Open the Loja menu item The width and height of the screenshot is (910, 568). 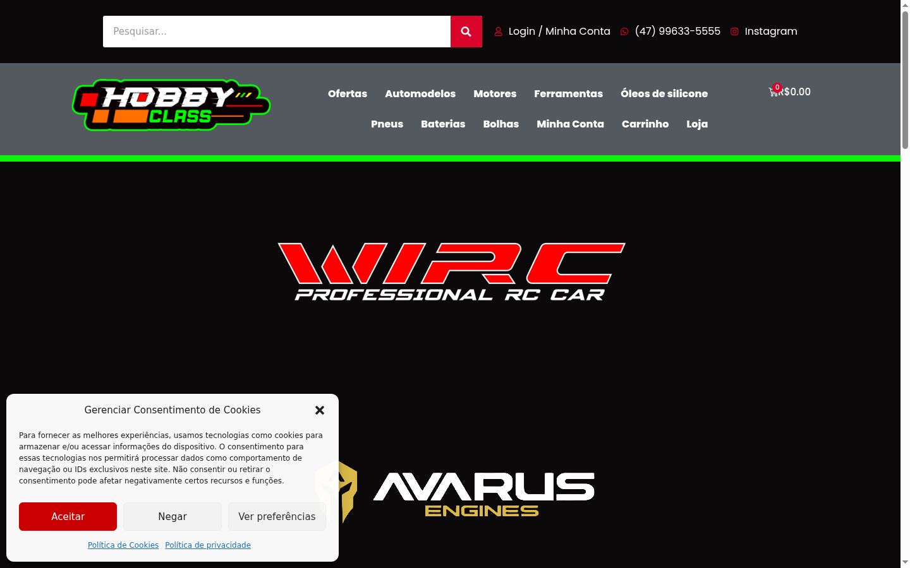click(697, 124)
